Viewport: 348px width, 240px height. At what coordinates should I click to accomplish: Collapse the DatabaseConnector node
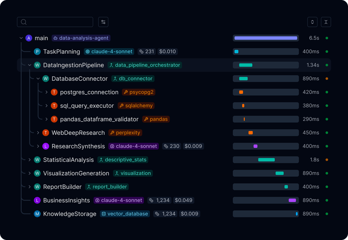pos(38,79)
